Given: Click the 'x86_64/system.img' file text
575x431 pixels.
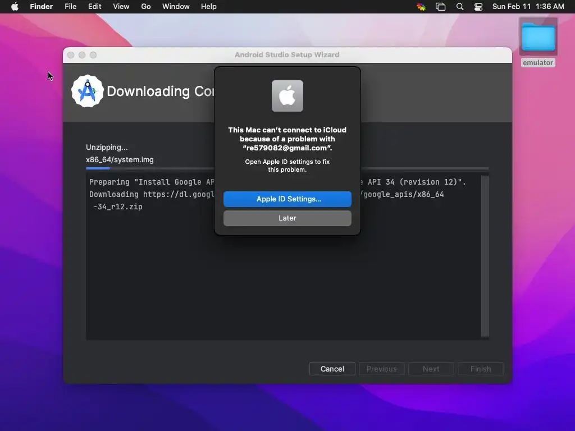Looking at the screenshot, I should (x=120, y=160).
